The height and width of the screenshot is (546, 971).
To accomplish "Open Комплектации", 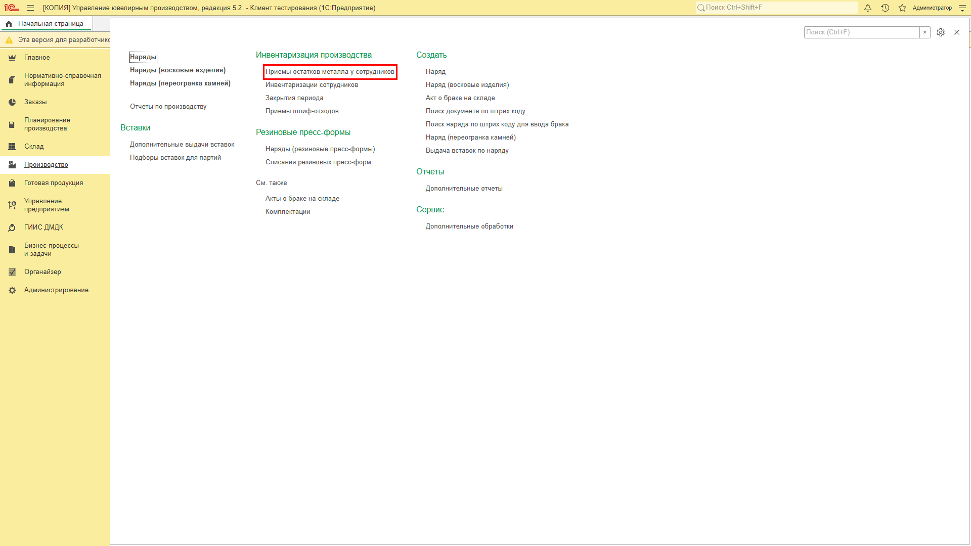I will (288, 212).
